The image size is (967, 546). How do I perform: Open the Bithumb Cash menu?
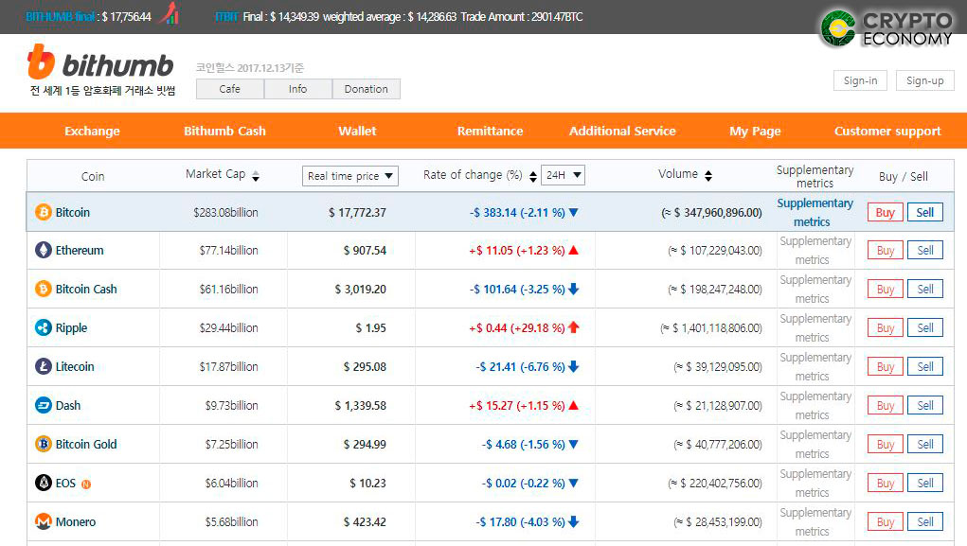click(x=224, y=131)
